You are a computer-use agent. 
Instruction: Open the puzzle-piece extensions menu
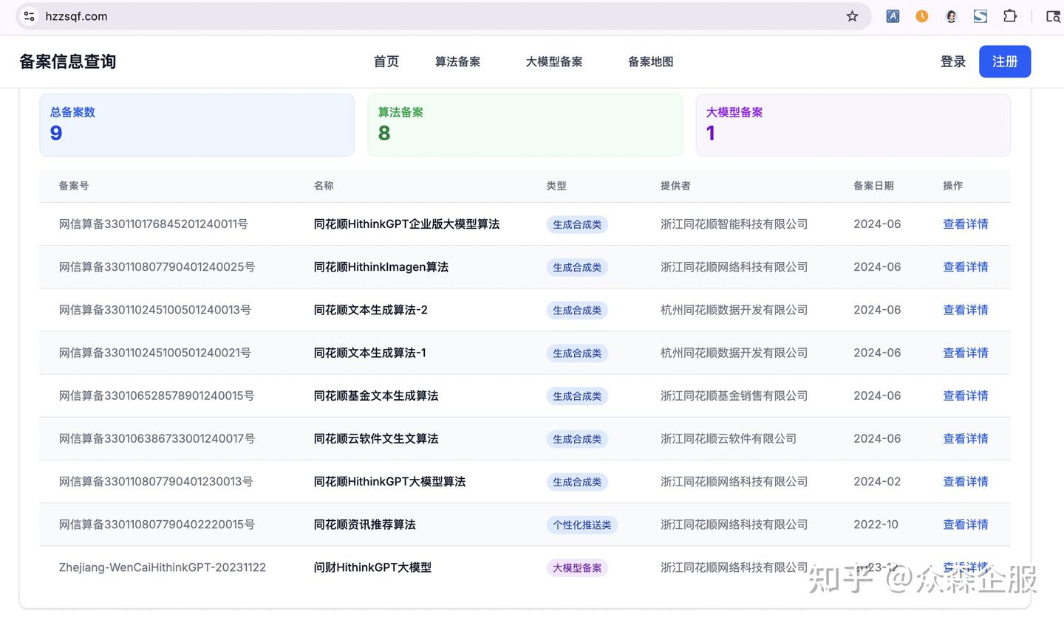[1010, 16]
